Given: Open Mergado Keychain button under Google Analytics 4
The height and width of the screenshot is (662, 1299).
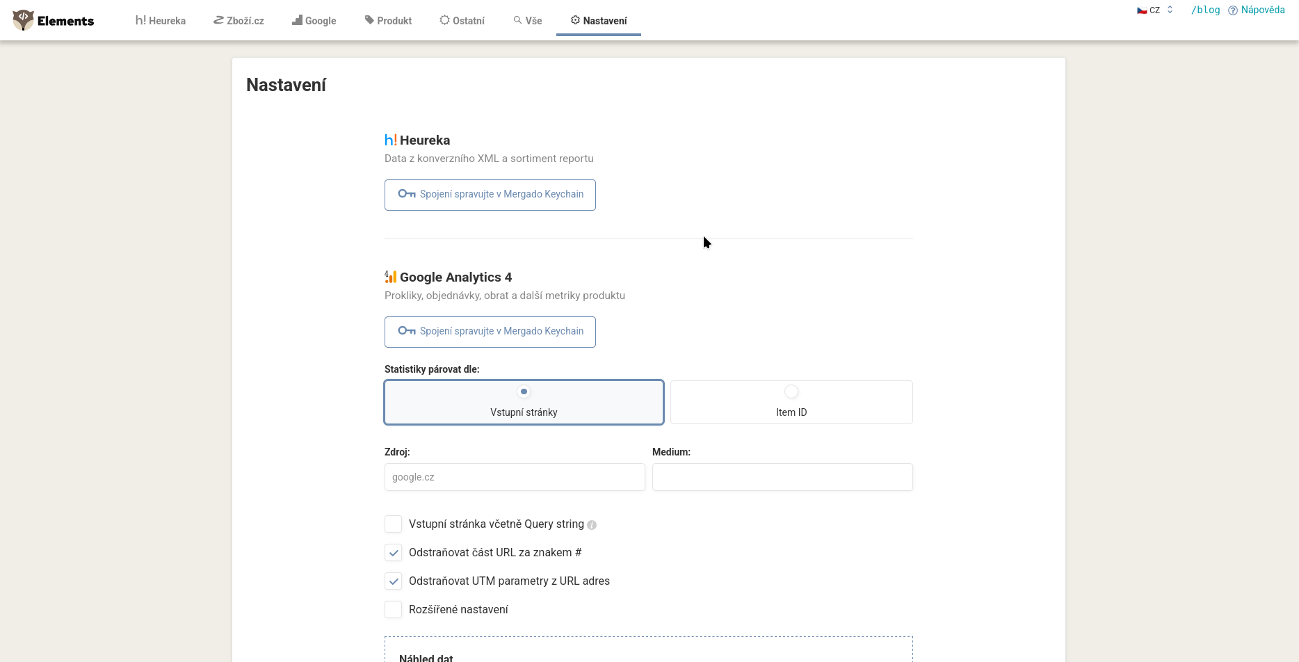Looking at the screenshot, I should pos(490,332).
